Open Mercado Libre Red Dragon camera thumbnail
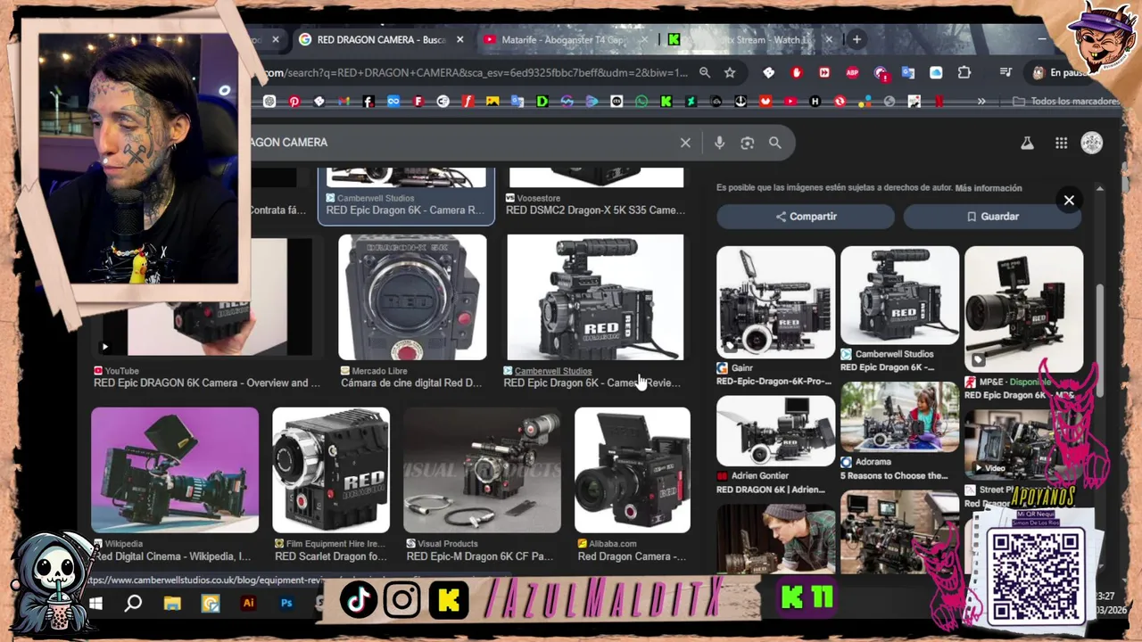Image resolution: width=1142 pixels, height=642 pixels. tap(412, 297)
